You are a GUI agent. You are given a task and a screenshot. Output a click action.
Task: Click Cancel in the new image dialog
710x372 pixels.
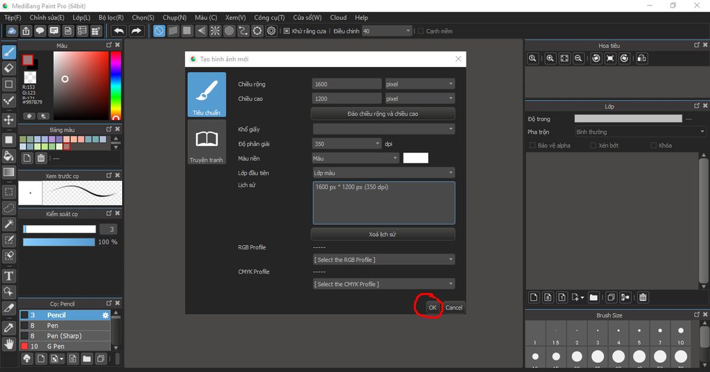coord(453,308)
